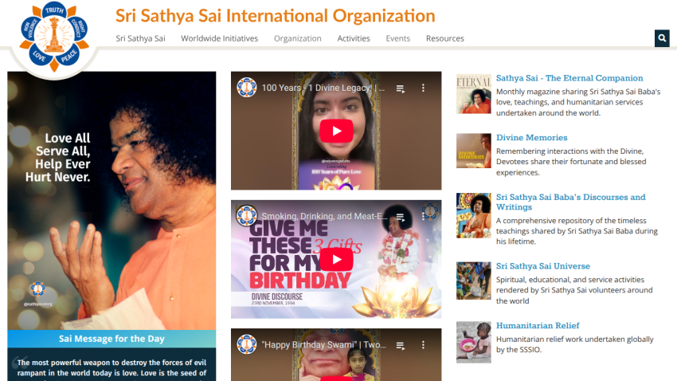This screenshot has width=677, height=381.
Task: Open the Organization menu
Action: coord(298,38)
